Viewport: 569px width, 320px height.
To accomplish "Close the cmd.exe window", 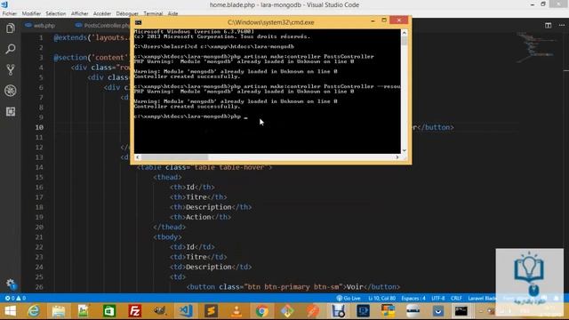I will coord(399,20).
